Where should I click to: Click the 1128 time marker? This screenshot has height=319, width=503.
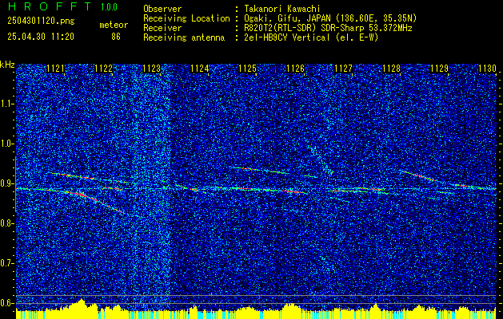tap(391, 69)
